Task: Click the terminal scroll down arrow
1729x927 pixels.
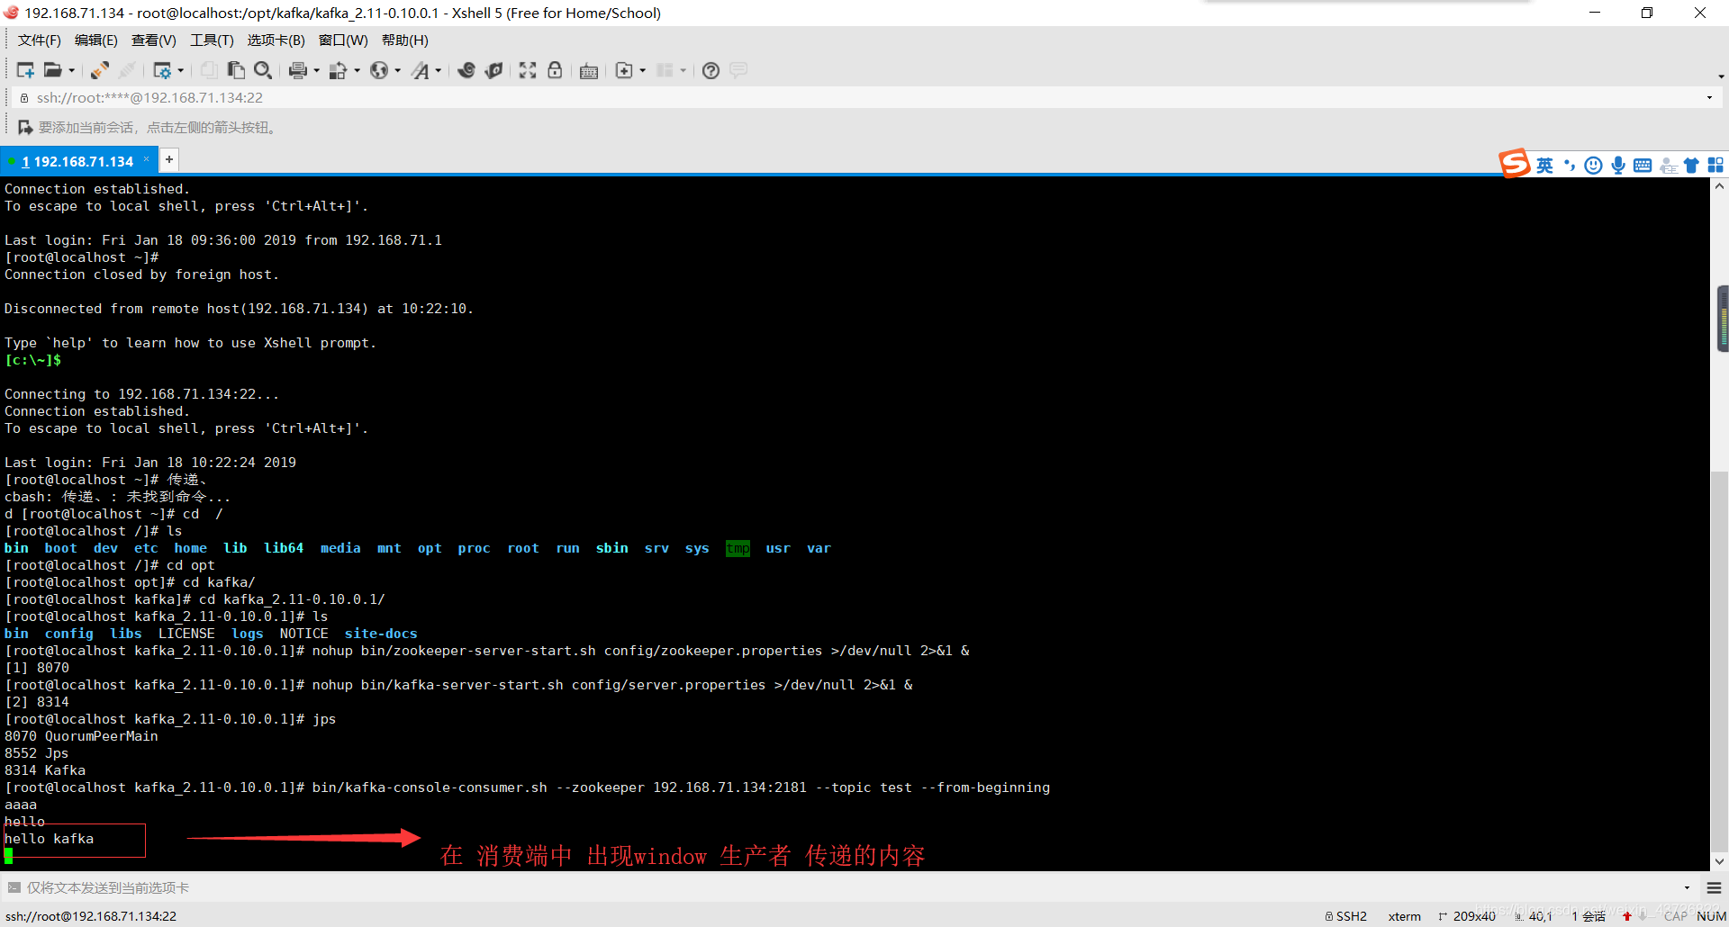Action: pyautogui.click(x=1719, y=861)
